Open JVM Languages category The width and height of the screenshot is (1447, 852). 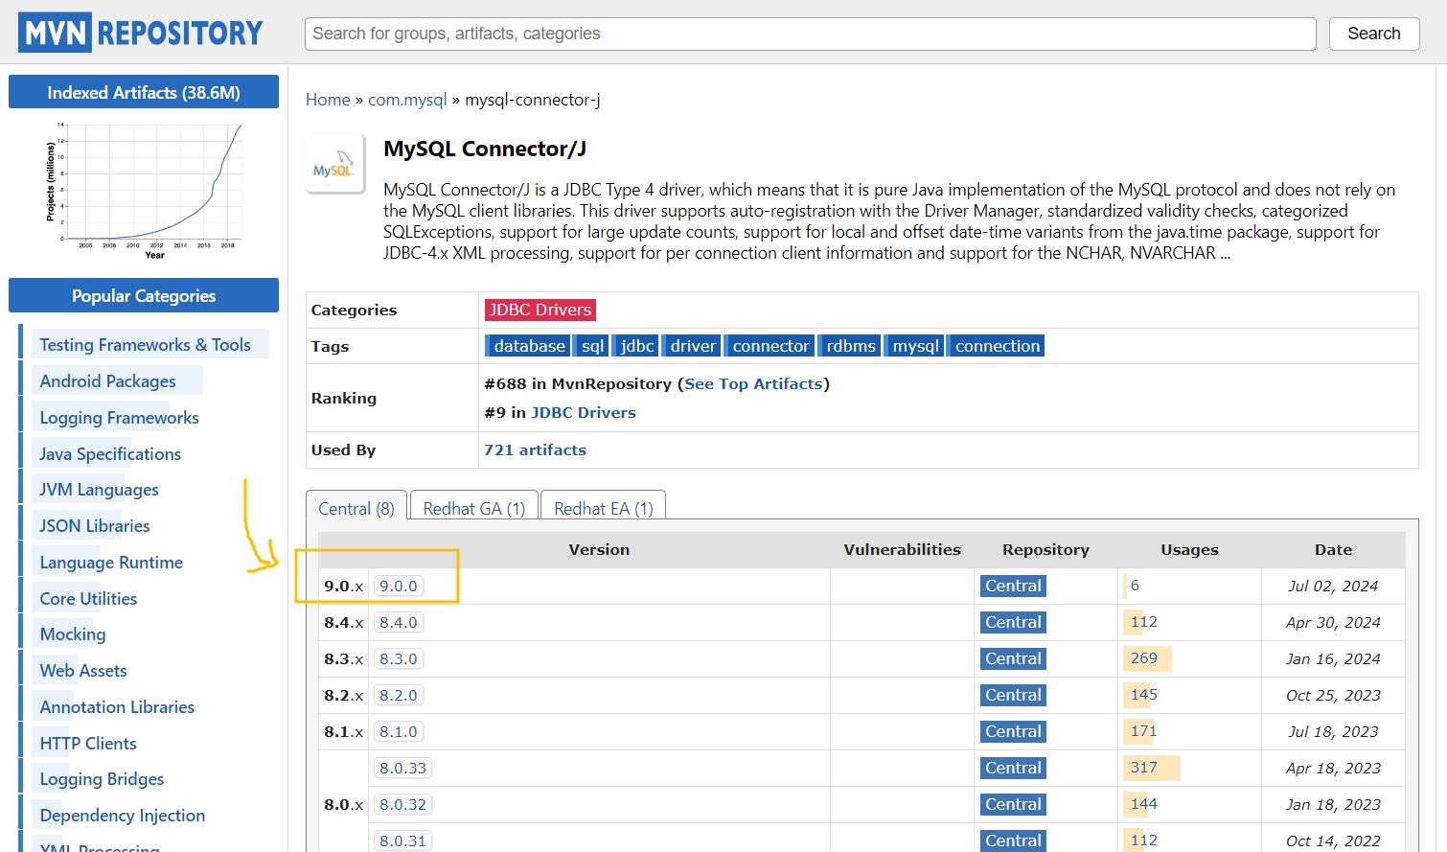[x=99, y=489]
